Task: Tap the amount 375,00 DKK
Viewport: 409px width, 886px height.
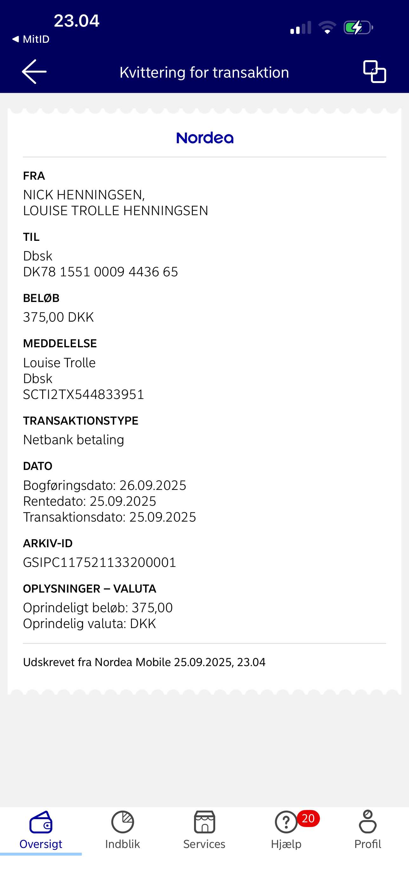Action: [x=59, y=317]
